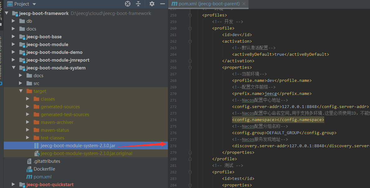Select the jeecg-boot-quickstart module
Image resolution: width=370 pixels, height=188 pixels.
50,185
